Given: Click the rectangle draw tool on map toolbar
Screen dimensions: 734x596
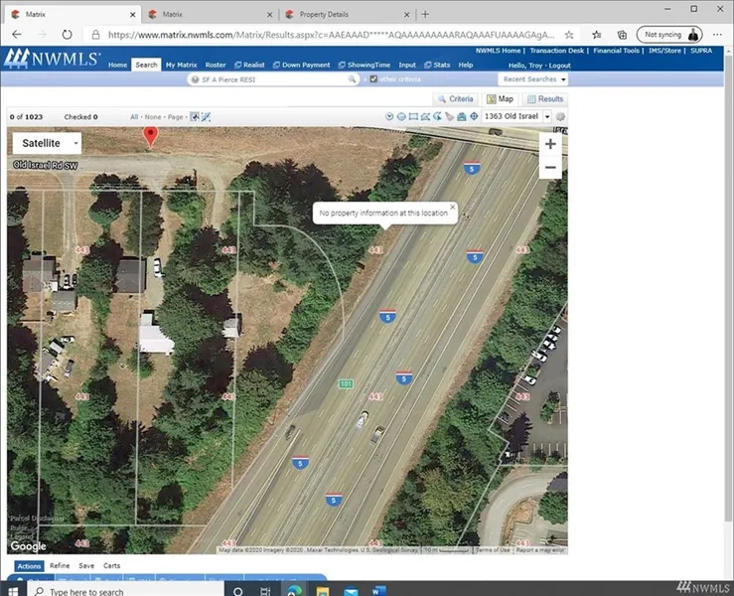Looking at the screenshot, I should point(413,116).
